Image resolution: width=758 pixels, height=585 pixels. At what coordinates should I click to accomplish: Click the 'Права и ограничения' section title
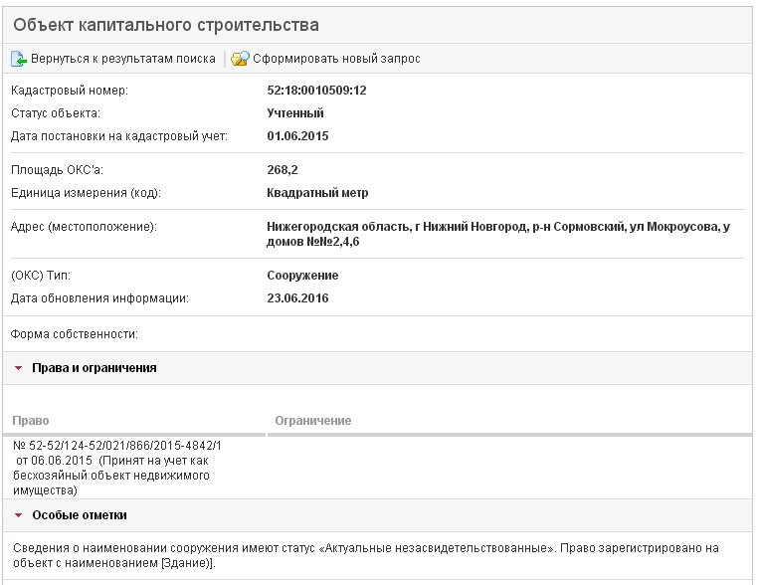[x=95, y=368]
